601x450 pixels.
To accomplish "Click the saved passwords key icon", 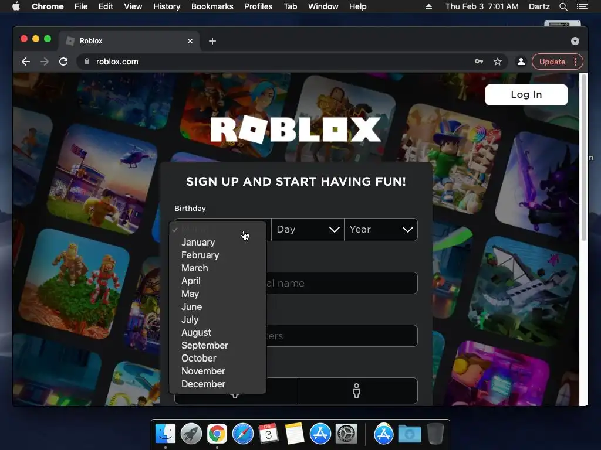I will point(479,61).
